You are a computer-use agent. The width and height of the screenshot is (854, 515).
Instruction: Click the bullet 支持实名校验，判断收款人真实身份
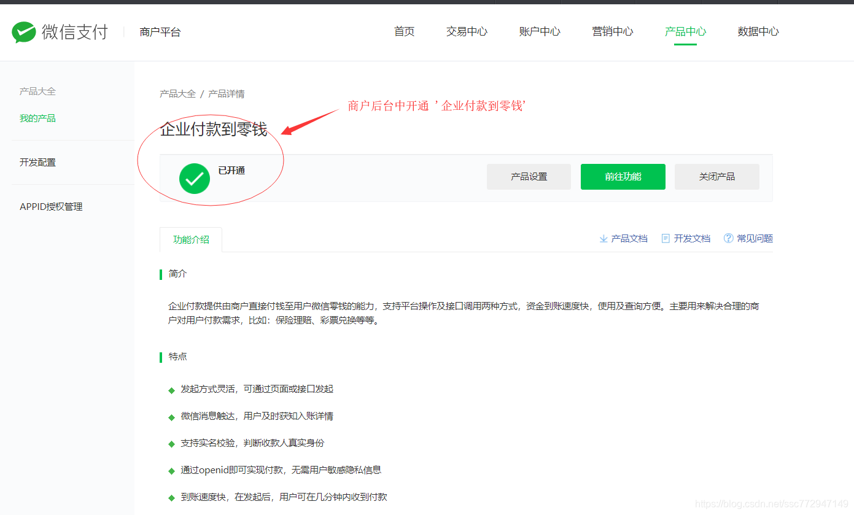point(252,443)
